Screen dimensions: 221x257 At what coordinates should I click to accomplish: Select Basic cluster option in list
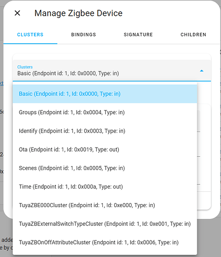point(105,94)
